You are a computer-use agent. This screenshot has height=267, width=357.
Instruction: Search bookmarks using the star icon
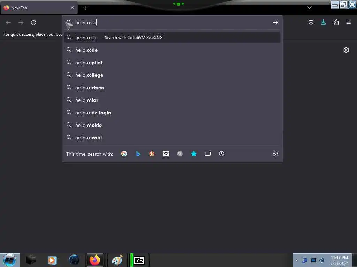[194, 154]
